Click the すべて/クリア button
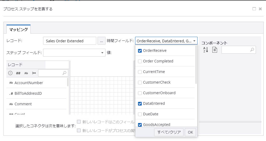 point(169,132)
